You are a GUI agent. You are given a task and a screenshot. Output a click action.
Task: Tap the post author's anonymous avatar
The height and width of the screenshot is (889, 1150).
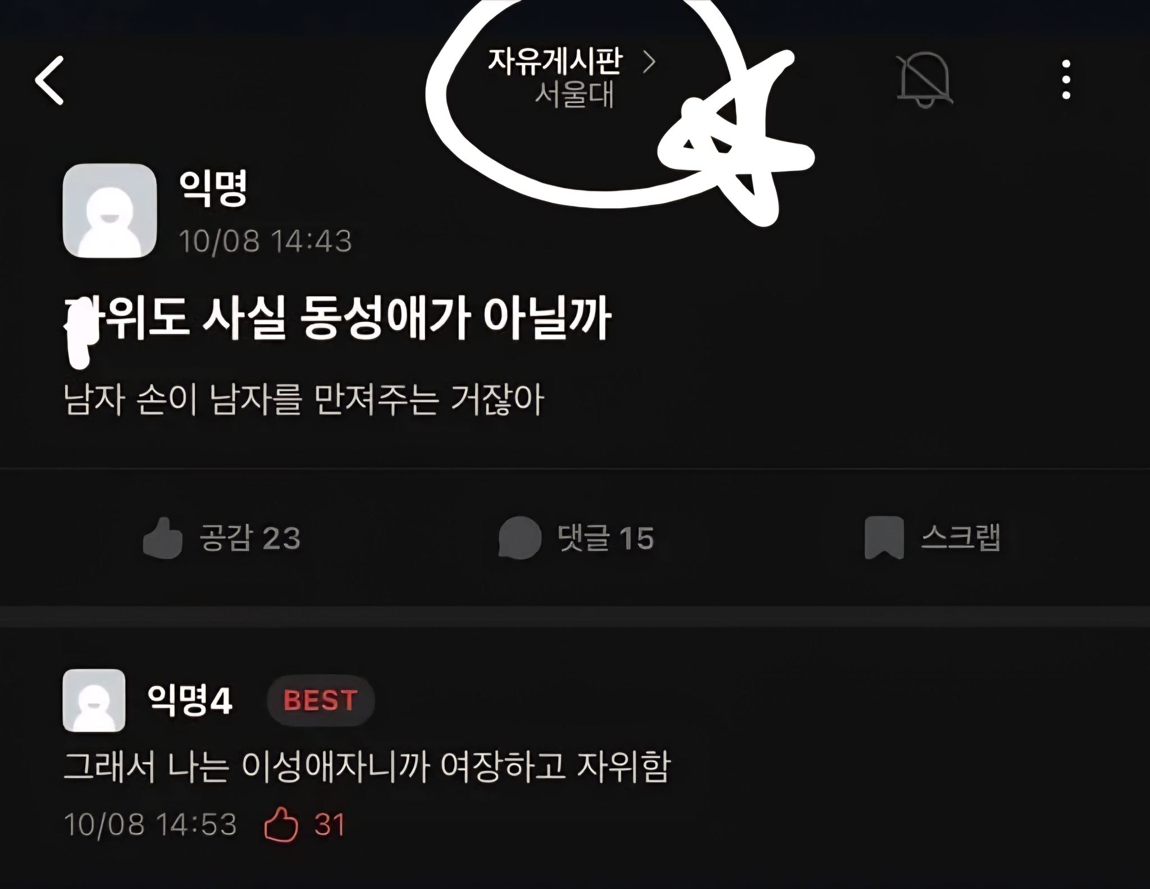[109, 211]
